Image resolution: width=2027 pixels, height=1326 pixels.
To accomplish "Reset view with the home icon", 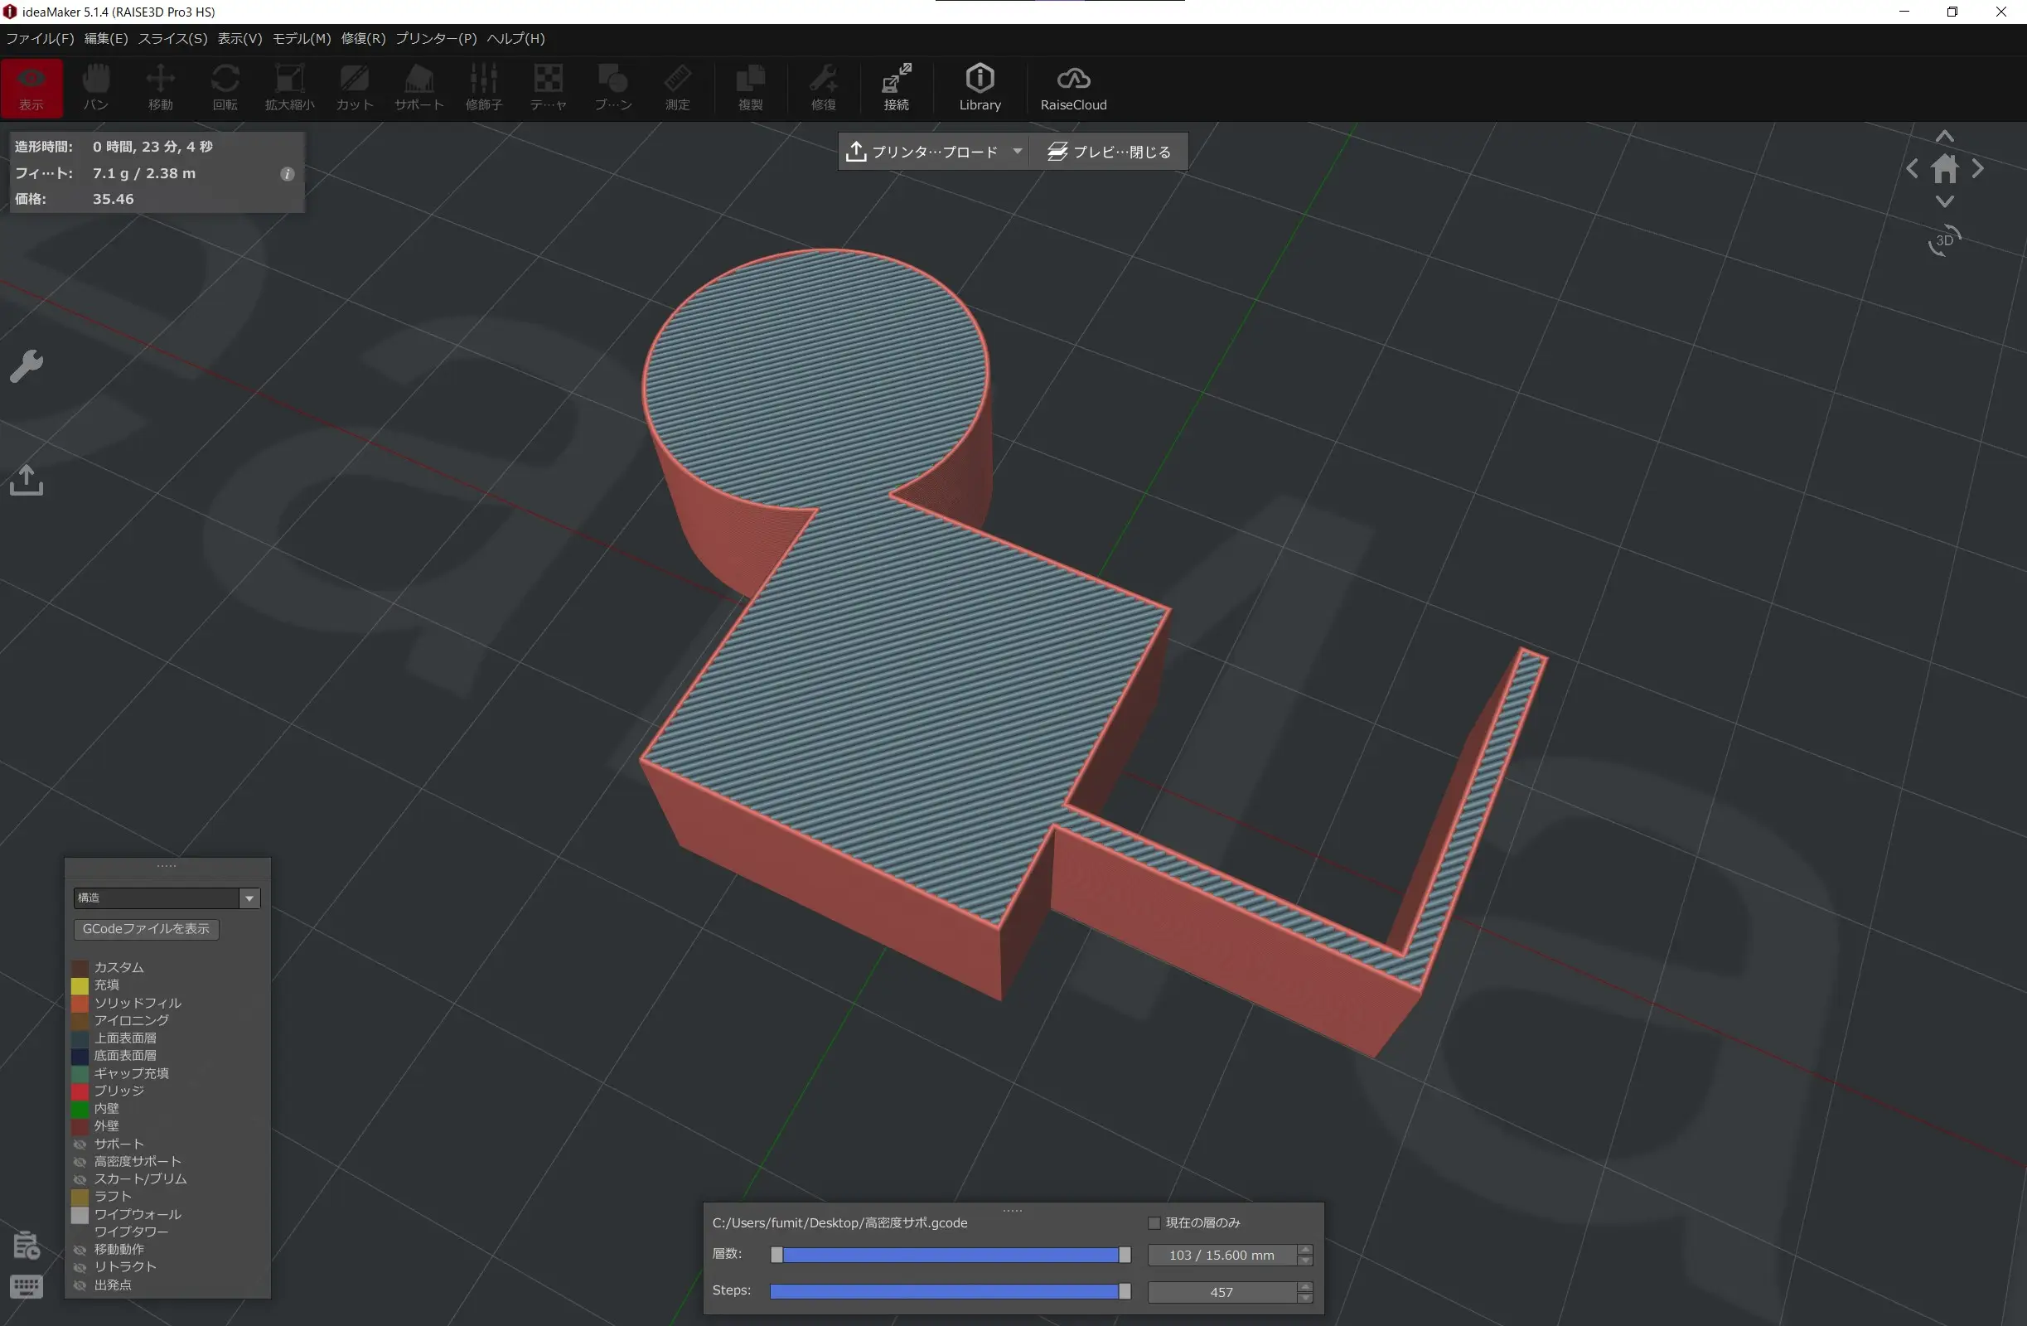I will click(x=1944, y=169).
